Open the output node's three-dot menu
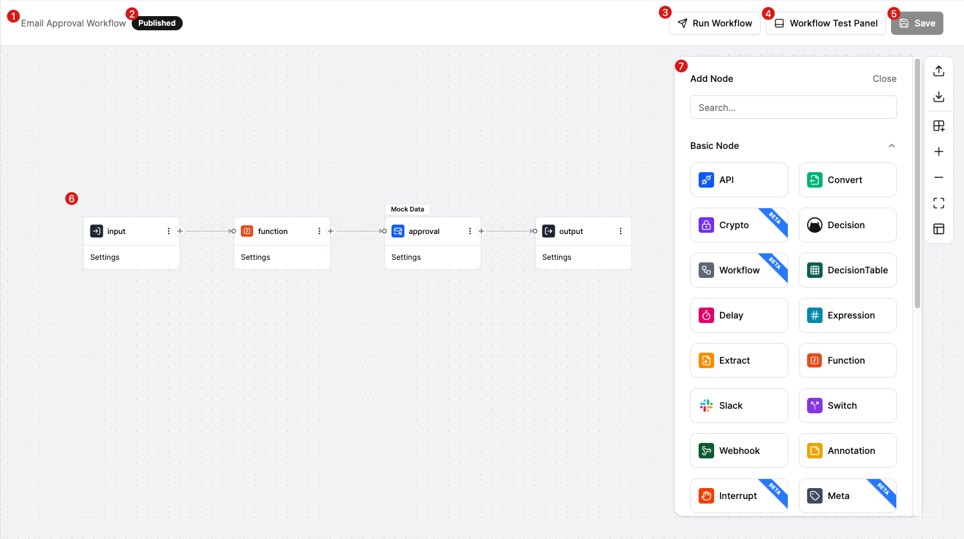This screenshot has height=539, width=964. pos(620,231)
